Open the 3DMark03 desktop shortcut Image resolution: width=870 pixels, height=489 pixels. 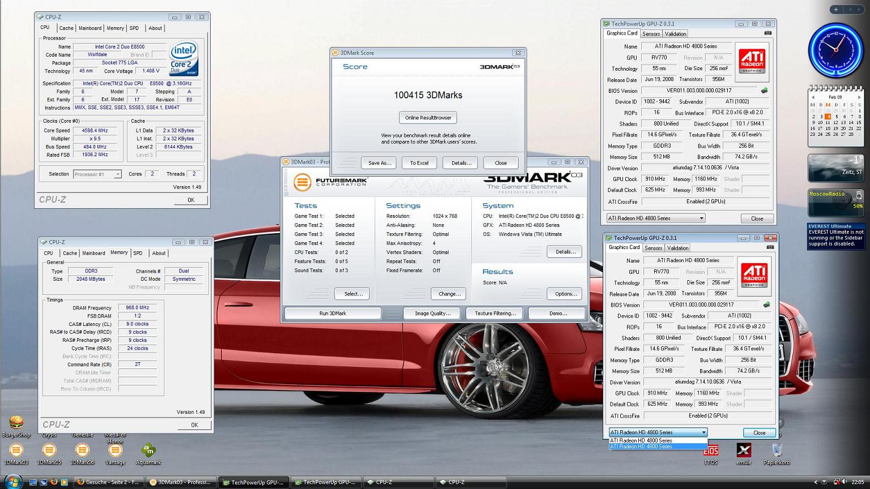click(16, 454)
